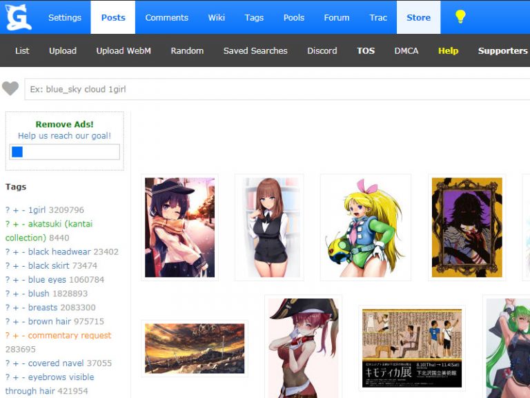Click the + next to akatsuki tag

coord(16,224)
